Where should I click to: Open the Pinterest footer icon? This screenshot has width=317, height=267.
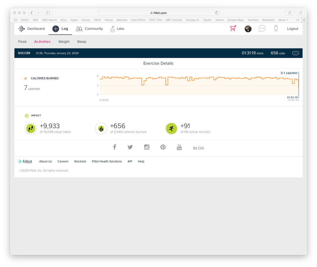pos(163,147)
